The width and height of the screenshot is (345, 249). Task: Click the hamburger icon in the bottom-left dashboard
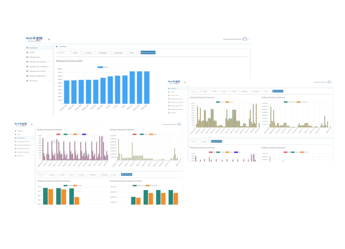click(32, 124)
